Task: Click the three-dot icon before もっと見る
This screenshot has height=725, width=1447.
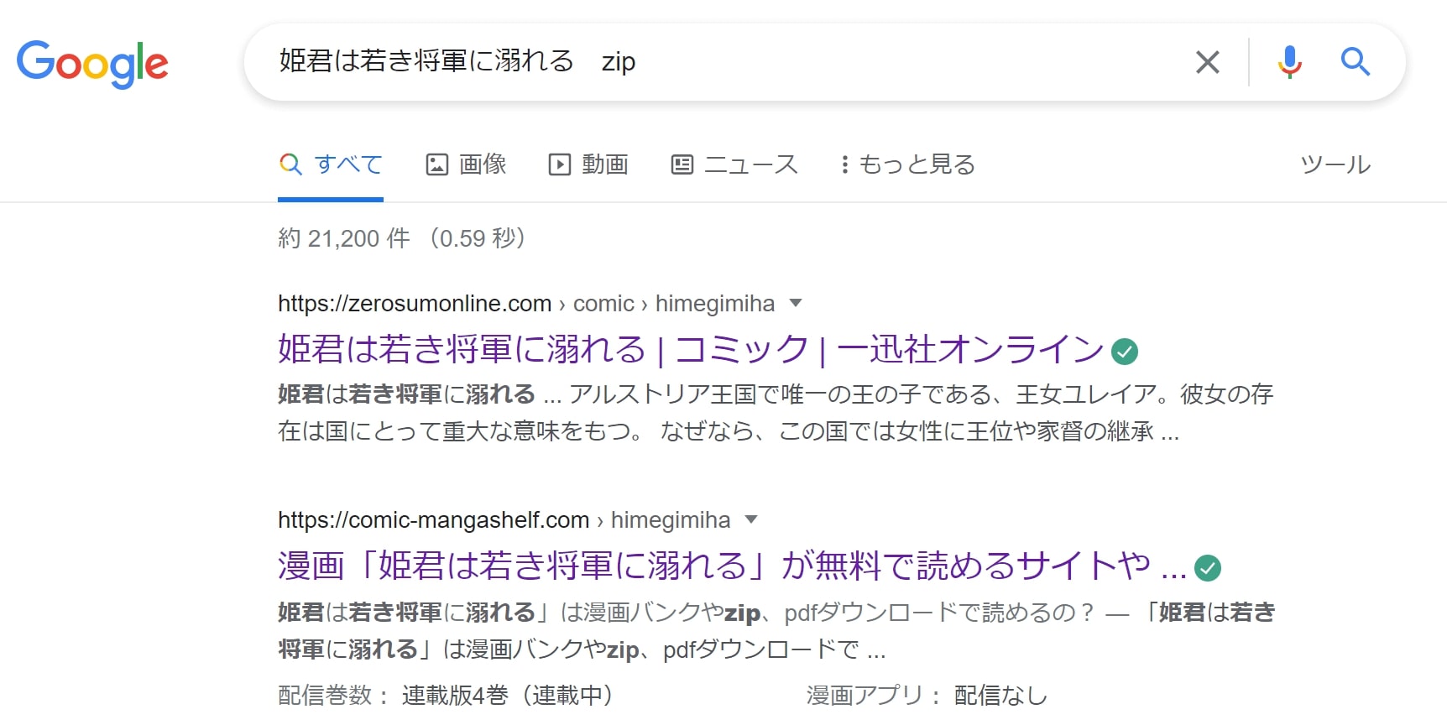Action: [844, 164]
